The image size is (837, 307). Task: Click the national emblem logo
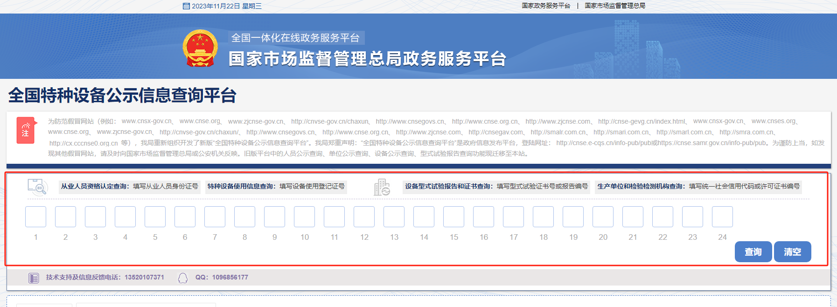200,49
